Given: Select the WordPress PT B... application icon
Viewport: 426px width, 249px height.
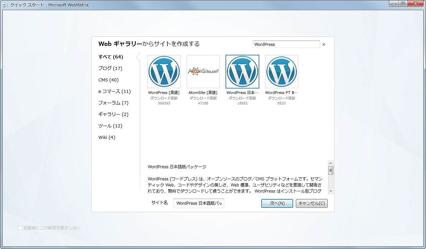Looking at the screenshot, I should click(x=281, y=71).
